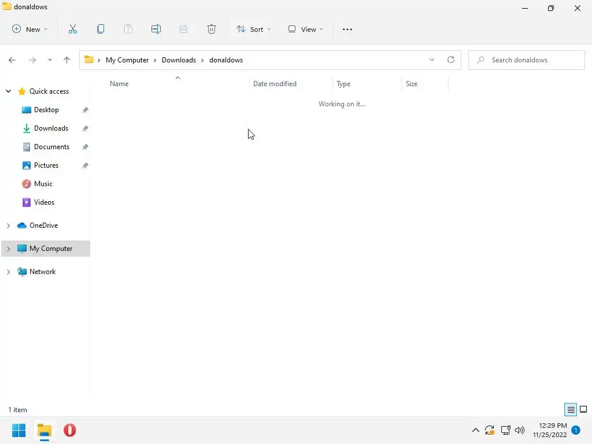Open the notification badge in taskbar
The height and width of the screenshot is (444, 592).
pyautogui.click(x=576, y=430)
